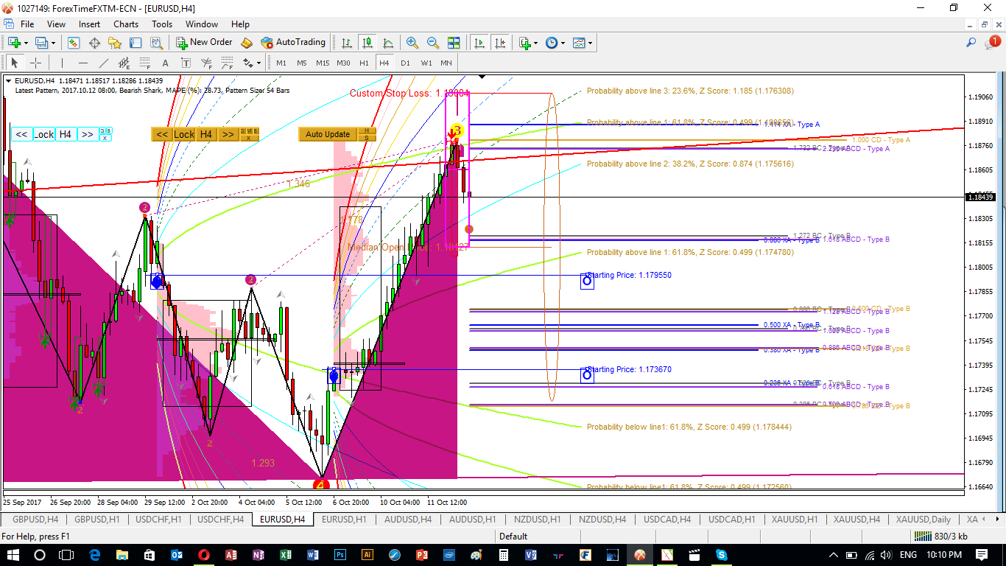Select the Fibonacci expansion tool

click(x=227, y=63)
